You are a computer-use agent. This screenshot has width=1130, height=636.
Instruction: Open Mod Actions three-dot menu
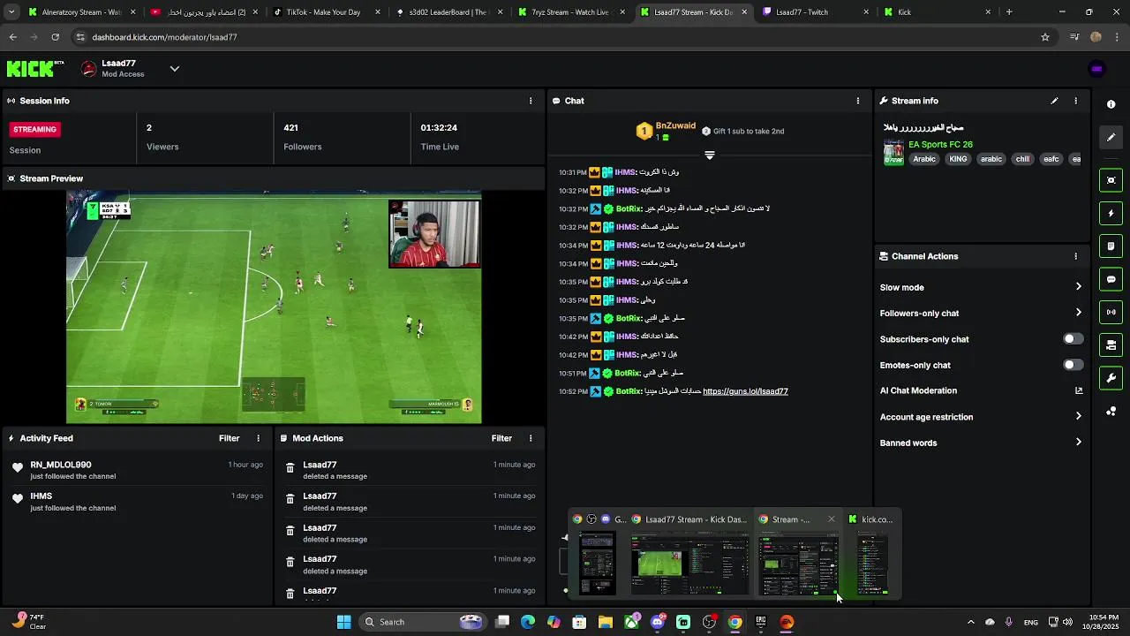pyautogui.click(x=531, y=438)
